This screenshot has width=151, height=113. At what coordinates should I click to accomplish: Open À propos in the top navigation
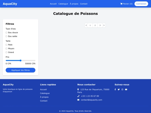[74, 4]
